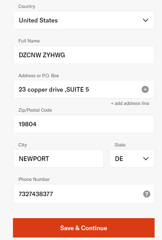
Task: Click the plus icon in the address field
Action: (145, 90)
